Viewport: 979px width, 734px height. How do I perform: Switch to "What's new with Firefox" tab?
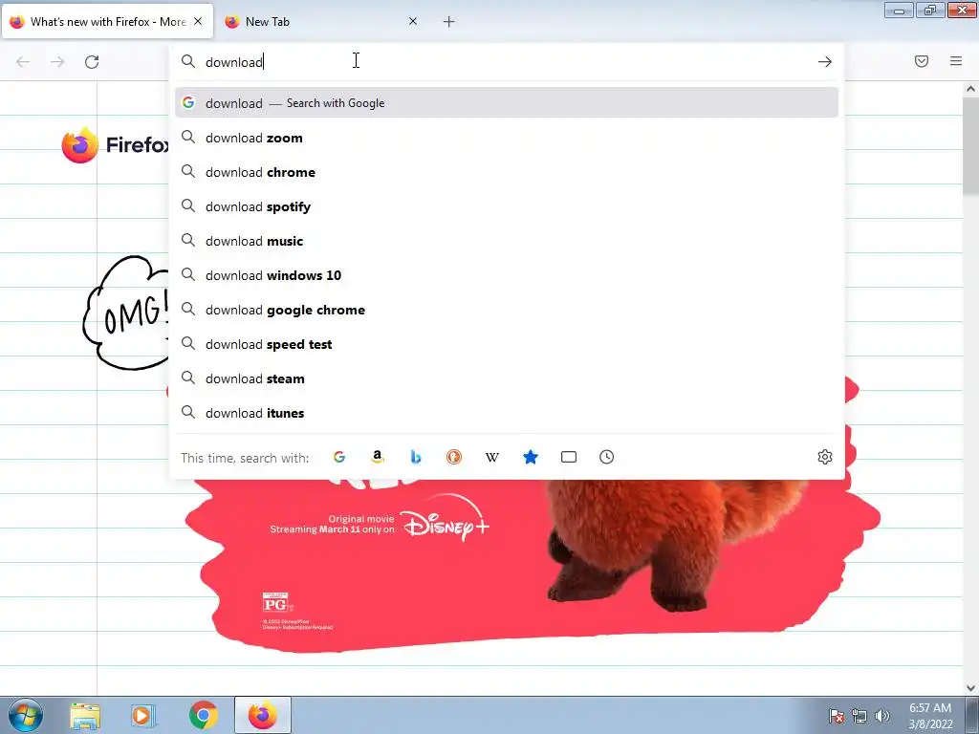(107, 21)
